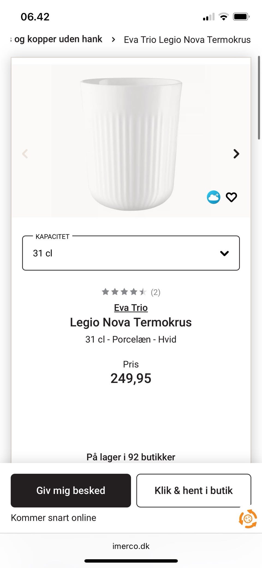Tap the battery icon in status bar
262x568 pixels.
pyautogui.click(x=241, y=17)
